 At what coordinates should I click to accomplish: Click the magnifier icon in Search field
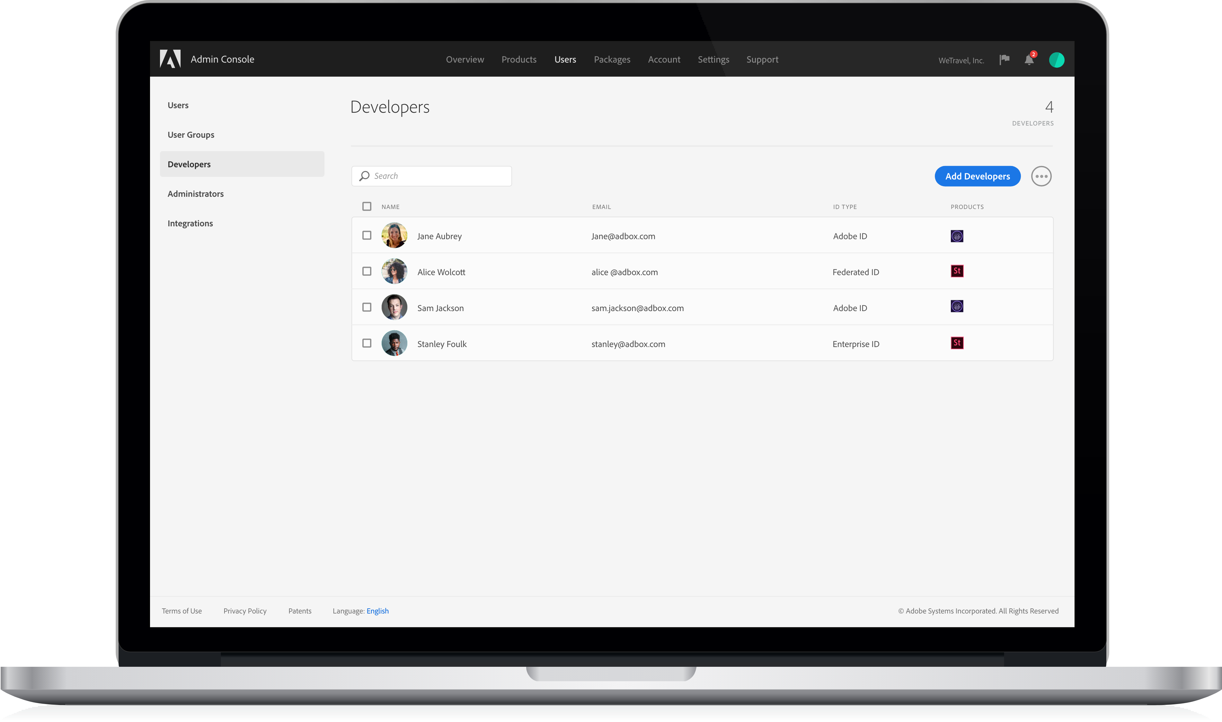[364, 176]
